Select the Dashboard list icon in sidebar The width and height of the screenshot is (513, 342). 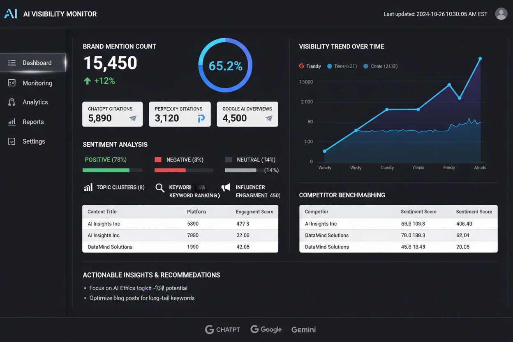(x=12, y=62)
